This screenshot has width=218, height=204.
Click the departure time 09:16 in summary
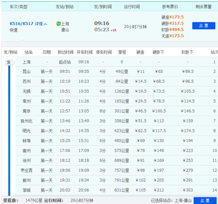(x=102, y=23)
